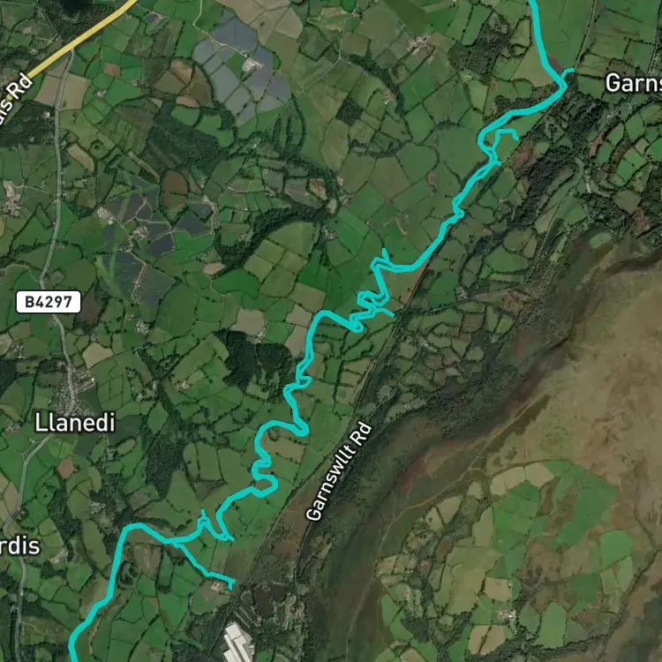Click the cyan spur hooking right below Garns
The height and width of the screenshot is (662, 662).
pos(505,133)
